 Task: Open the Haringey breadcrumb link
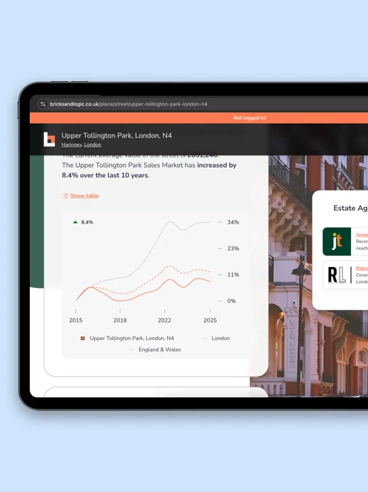[x=72, y=145]
